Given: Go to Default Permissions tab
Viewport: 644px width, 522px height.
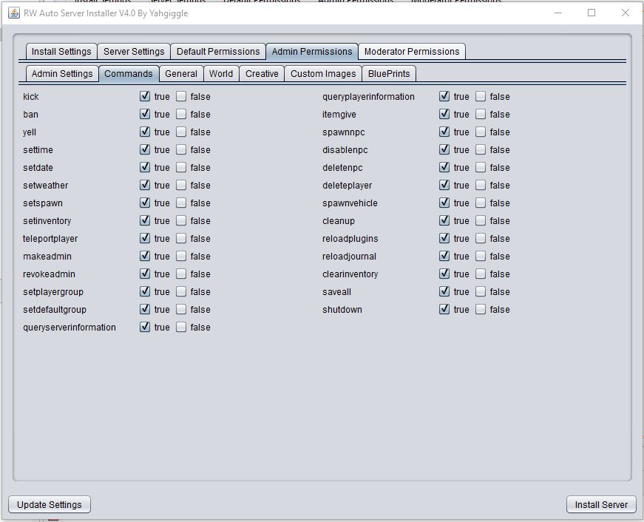Looking at the screenshot, I should (x=218, y=52).
